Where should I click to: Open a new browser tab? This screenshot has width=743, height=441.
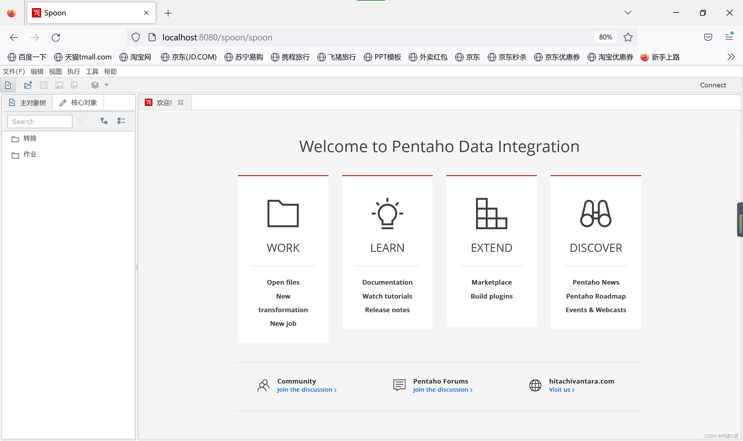(168, 13)
